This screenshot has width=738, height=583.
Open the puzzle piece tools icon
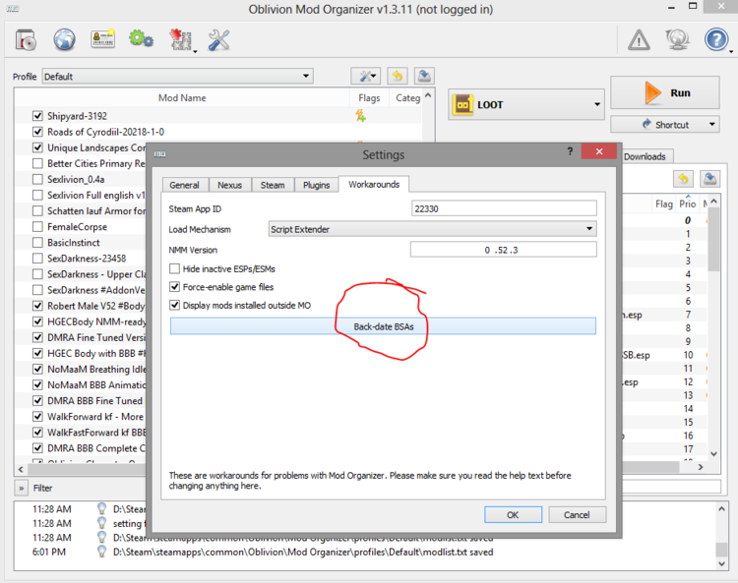point(181,39)
